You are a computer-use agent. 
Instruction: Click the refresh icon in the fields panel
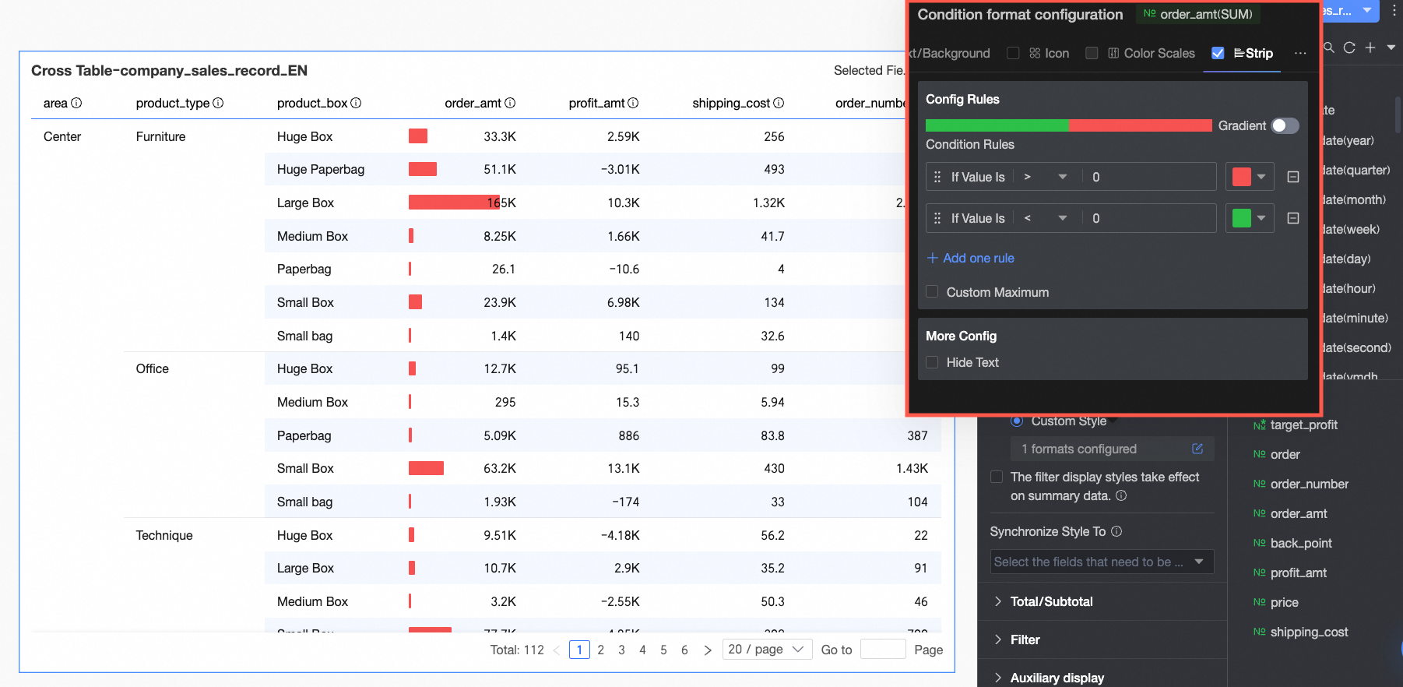click(x=1349, y=48)
